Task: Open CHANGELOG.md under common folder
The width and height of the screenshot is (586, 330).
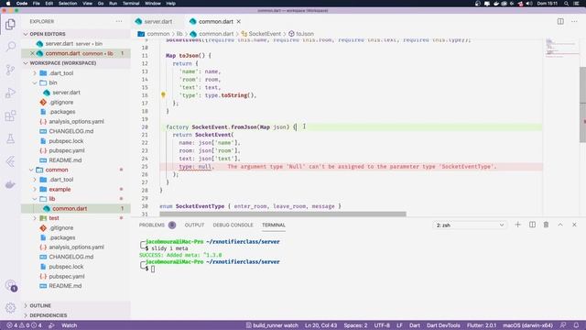Action: 71,257
